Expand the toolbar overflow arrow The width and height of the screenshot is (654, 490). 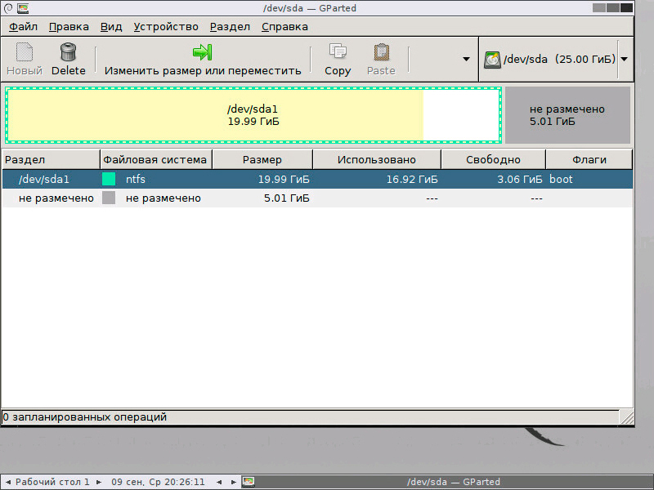pyautogui.click(x=466, y=59)
